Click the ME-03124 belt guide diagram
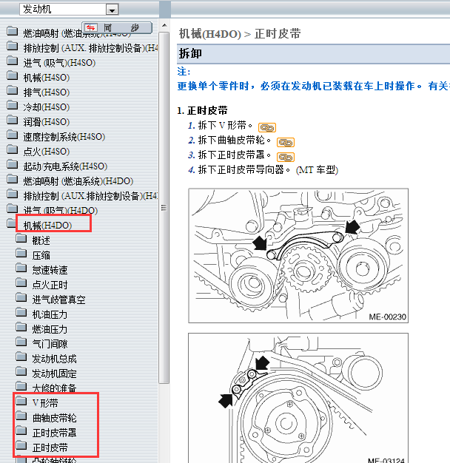 [x=298, y=398]
